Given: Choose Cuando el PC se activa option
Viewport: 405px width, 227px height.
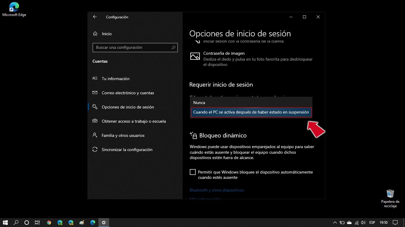Looking at the screenshot, I should pos(251,112).
